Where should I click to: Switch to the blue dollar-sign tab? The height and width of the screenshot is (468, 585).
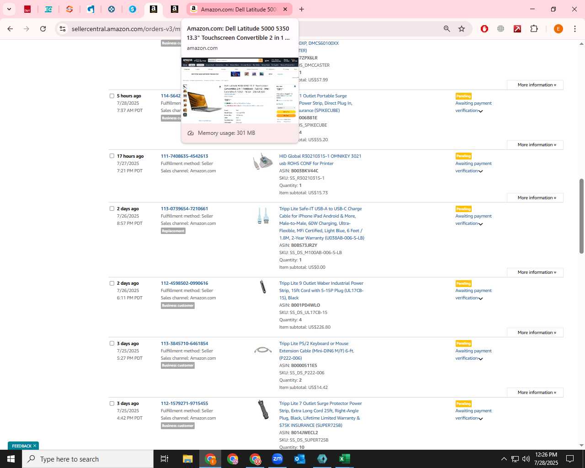tap(133, 9)
